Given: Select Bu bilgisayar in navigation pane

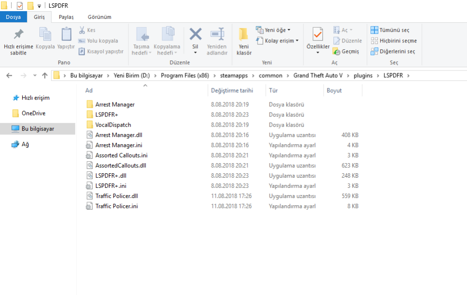Looking at the screenshot, I should click(38, 129).
